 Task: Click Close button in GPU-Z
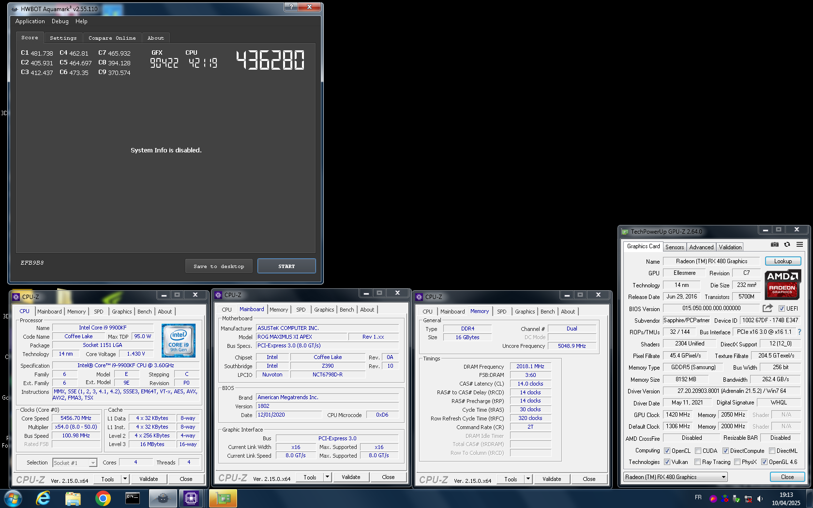click(787, 477)
